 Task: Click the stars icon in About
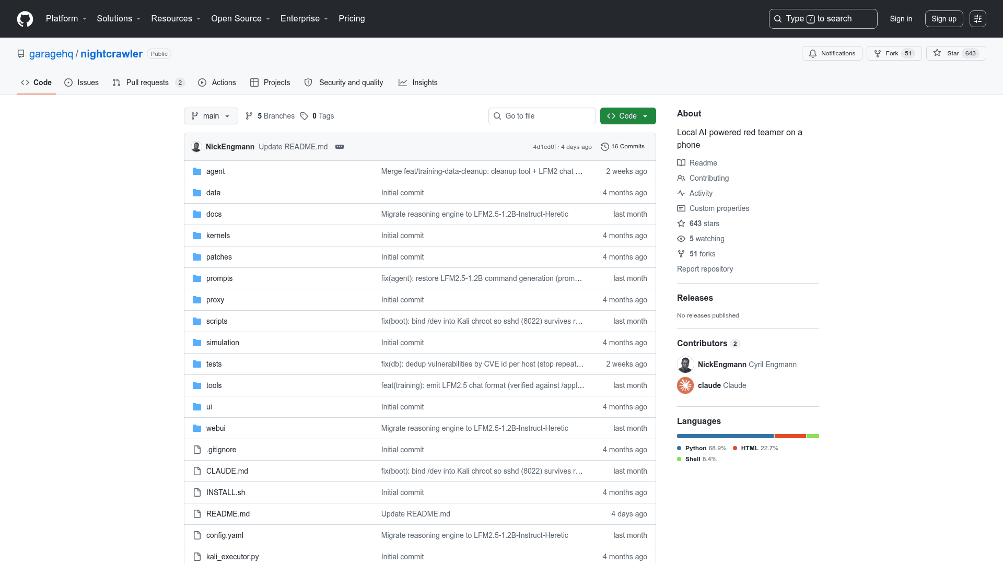click(681, 224)
